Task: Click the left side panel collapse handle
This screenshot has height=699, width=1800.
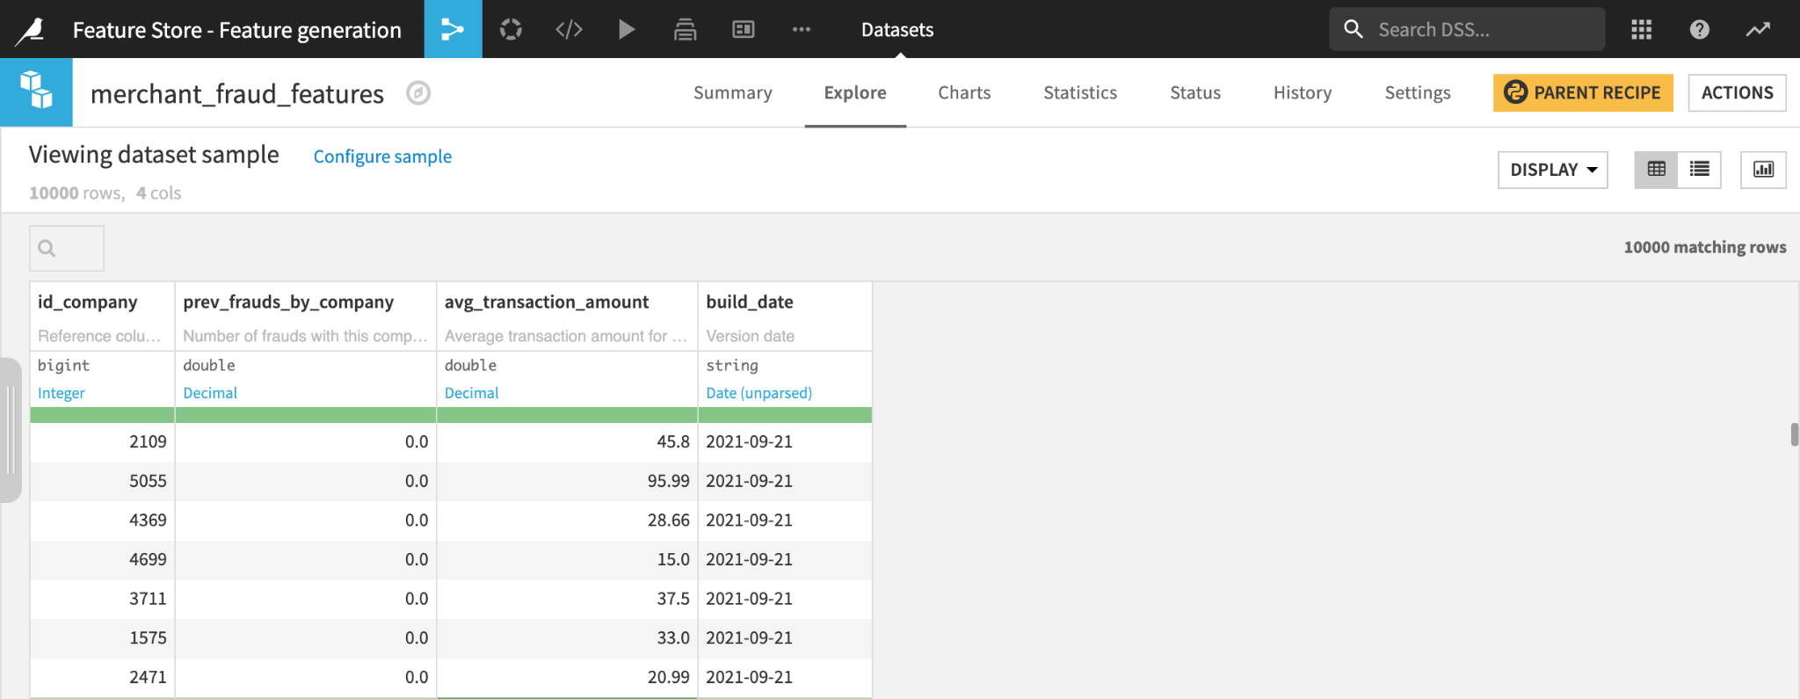Action: coord(10,430)
